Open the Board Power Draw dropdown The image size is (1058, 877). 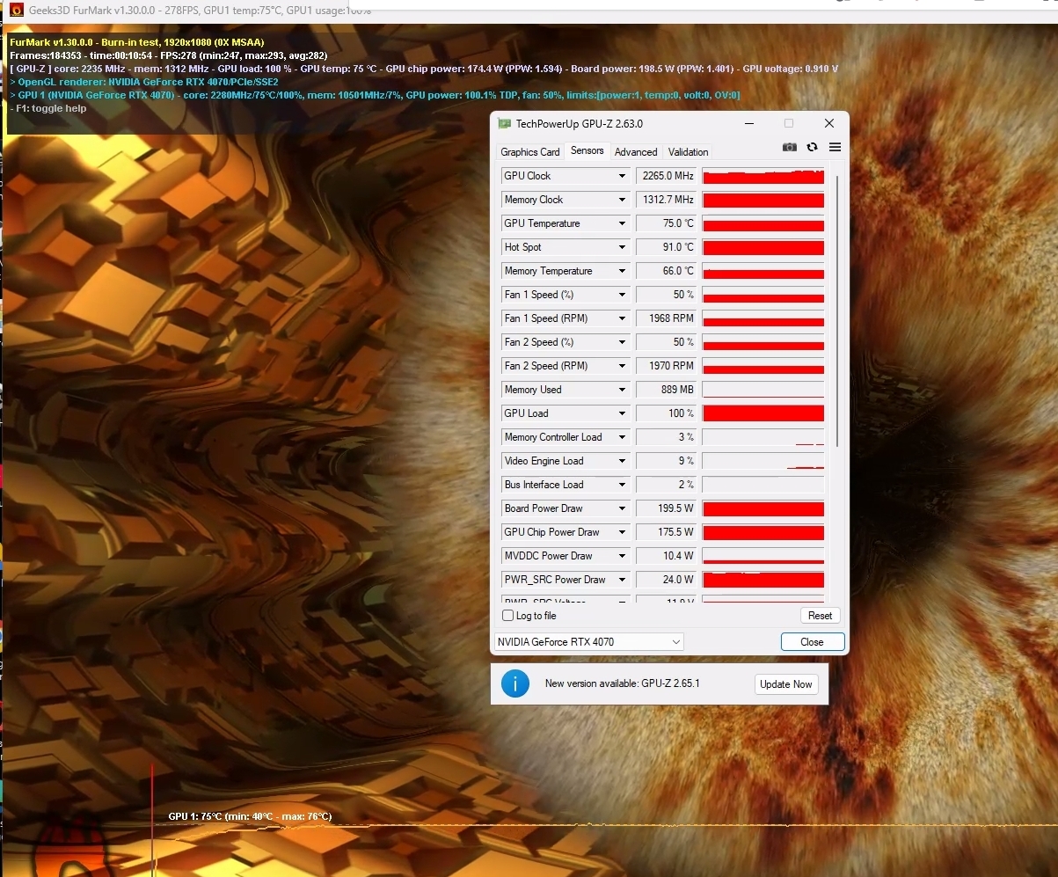click(x=623, y=508)
